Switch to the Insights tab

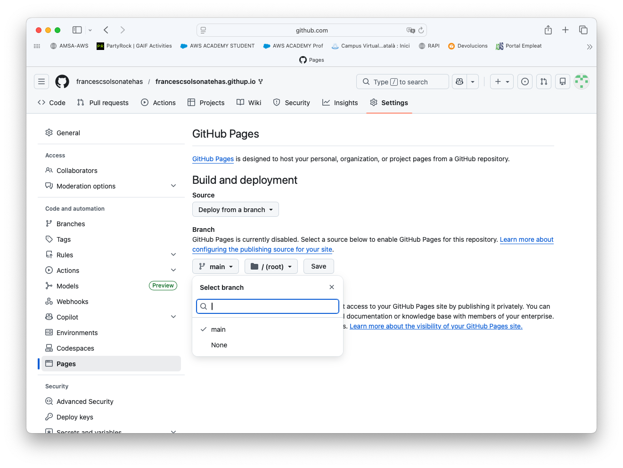click(340, 103)
